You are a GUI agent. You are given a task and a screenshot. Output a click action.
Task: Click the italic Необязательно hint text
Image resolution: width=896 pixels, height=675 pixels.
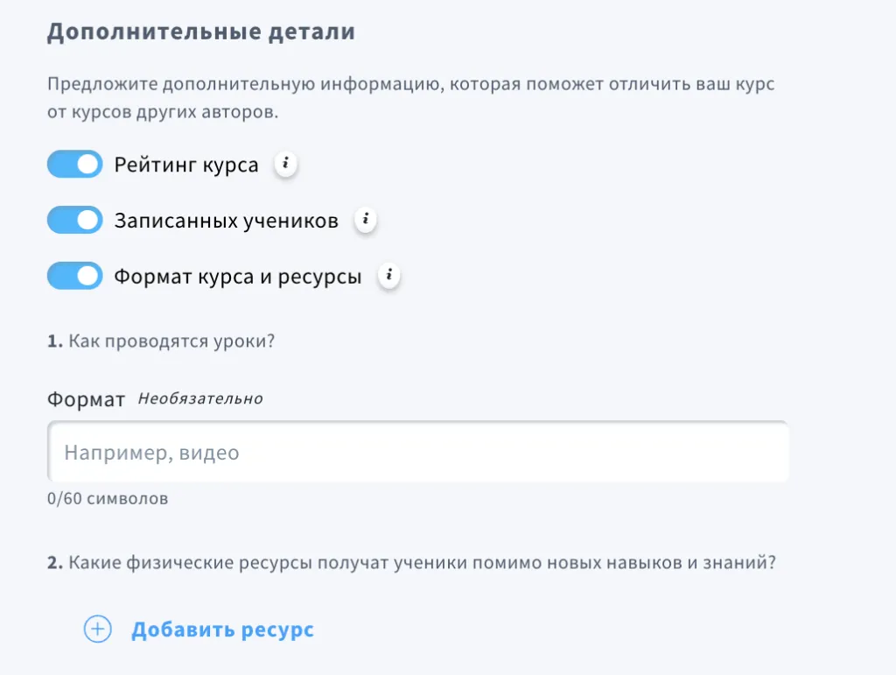(x=200, y=398)
